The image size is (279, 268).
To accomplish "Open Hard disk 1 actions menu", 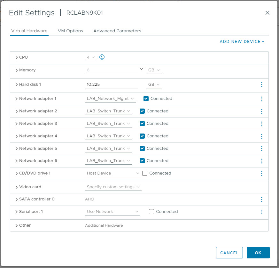I will [261, 85].
